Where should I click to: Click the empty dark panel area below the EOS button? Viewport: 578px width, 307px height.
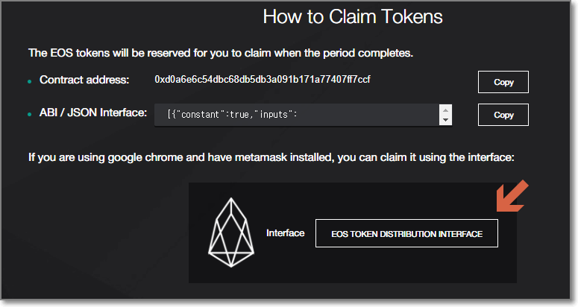pyautogui.click(x=406, y=267)
